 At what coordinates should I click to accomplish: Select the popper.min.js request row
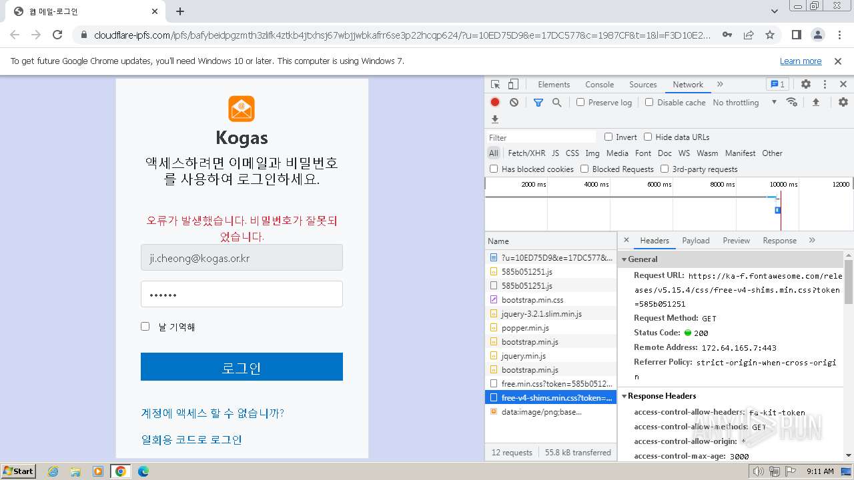(551, 328)
